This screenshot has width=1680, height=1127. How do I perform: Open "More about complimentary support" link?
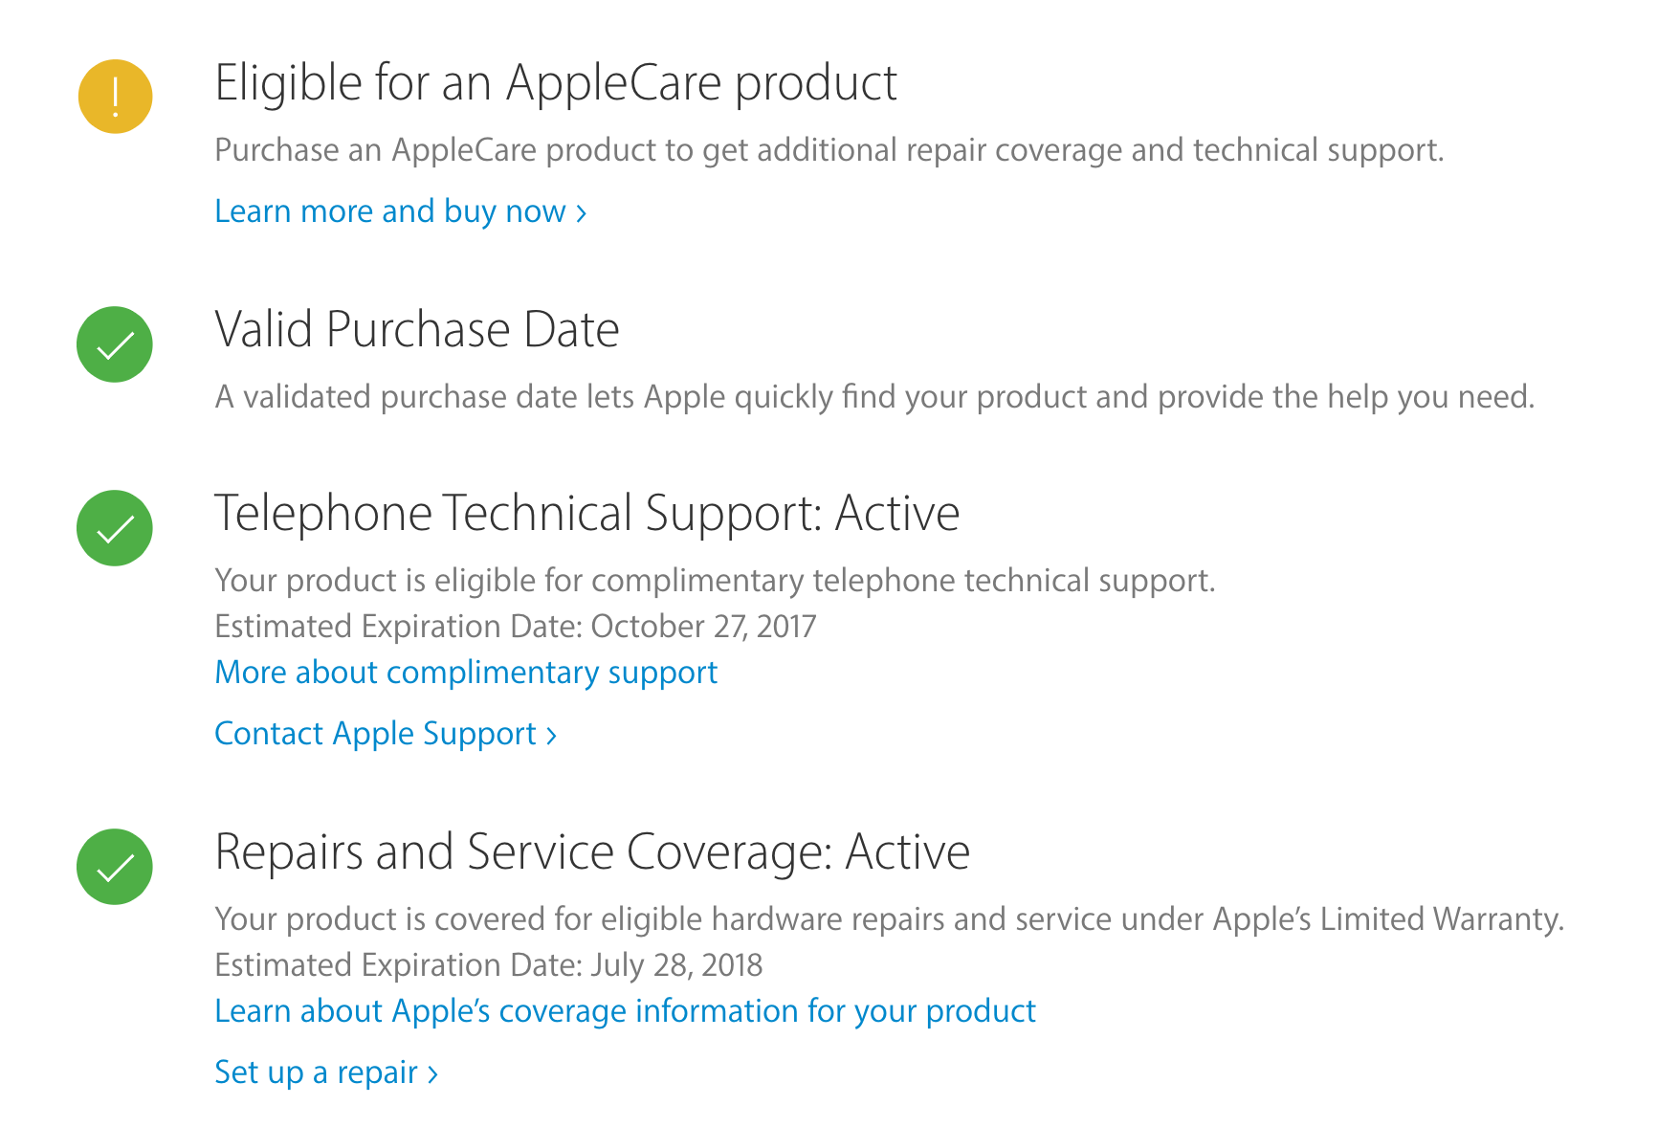click(x=466, y=673)
